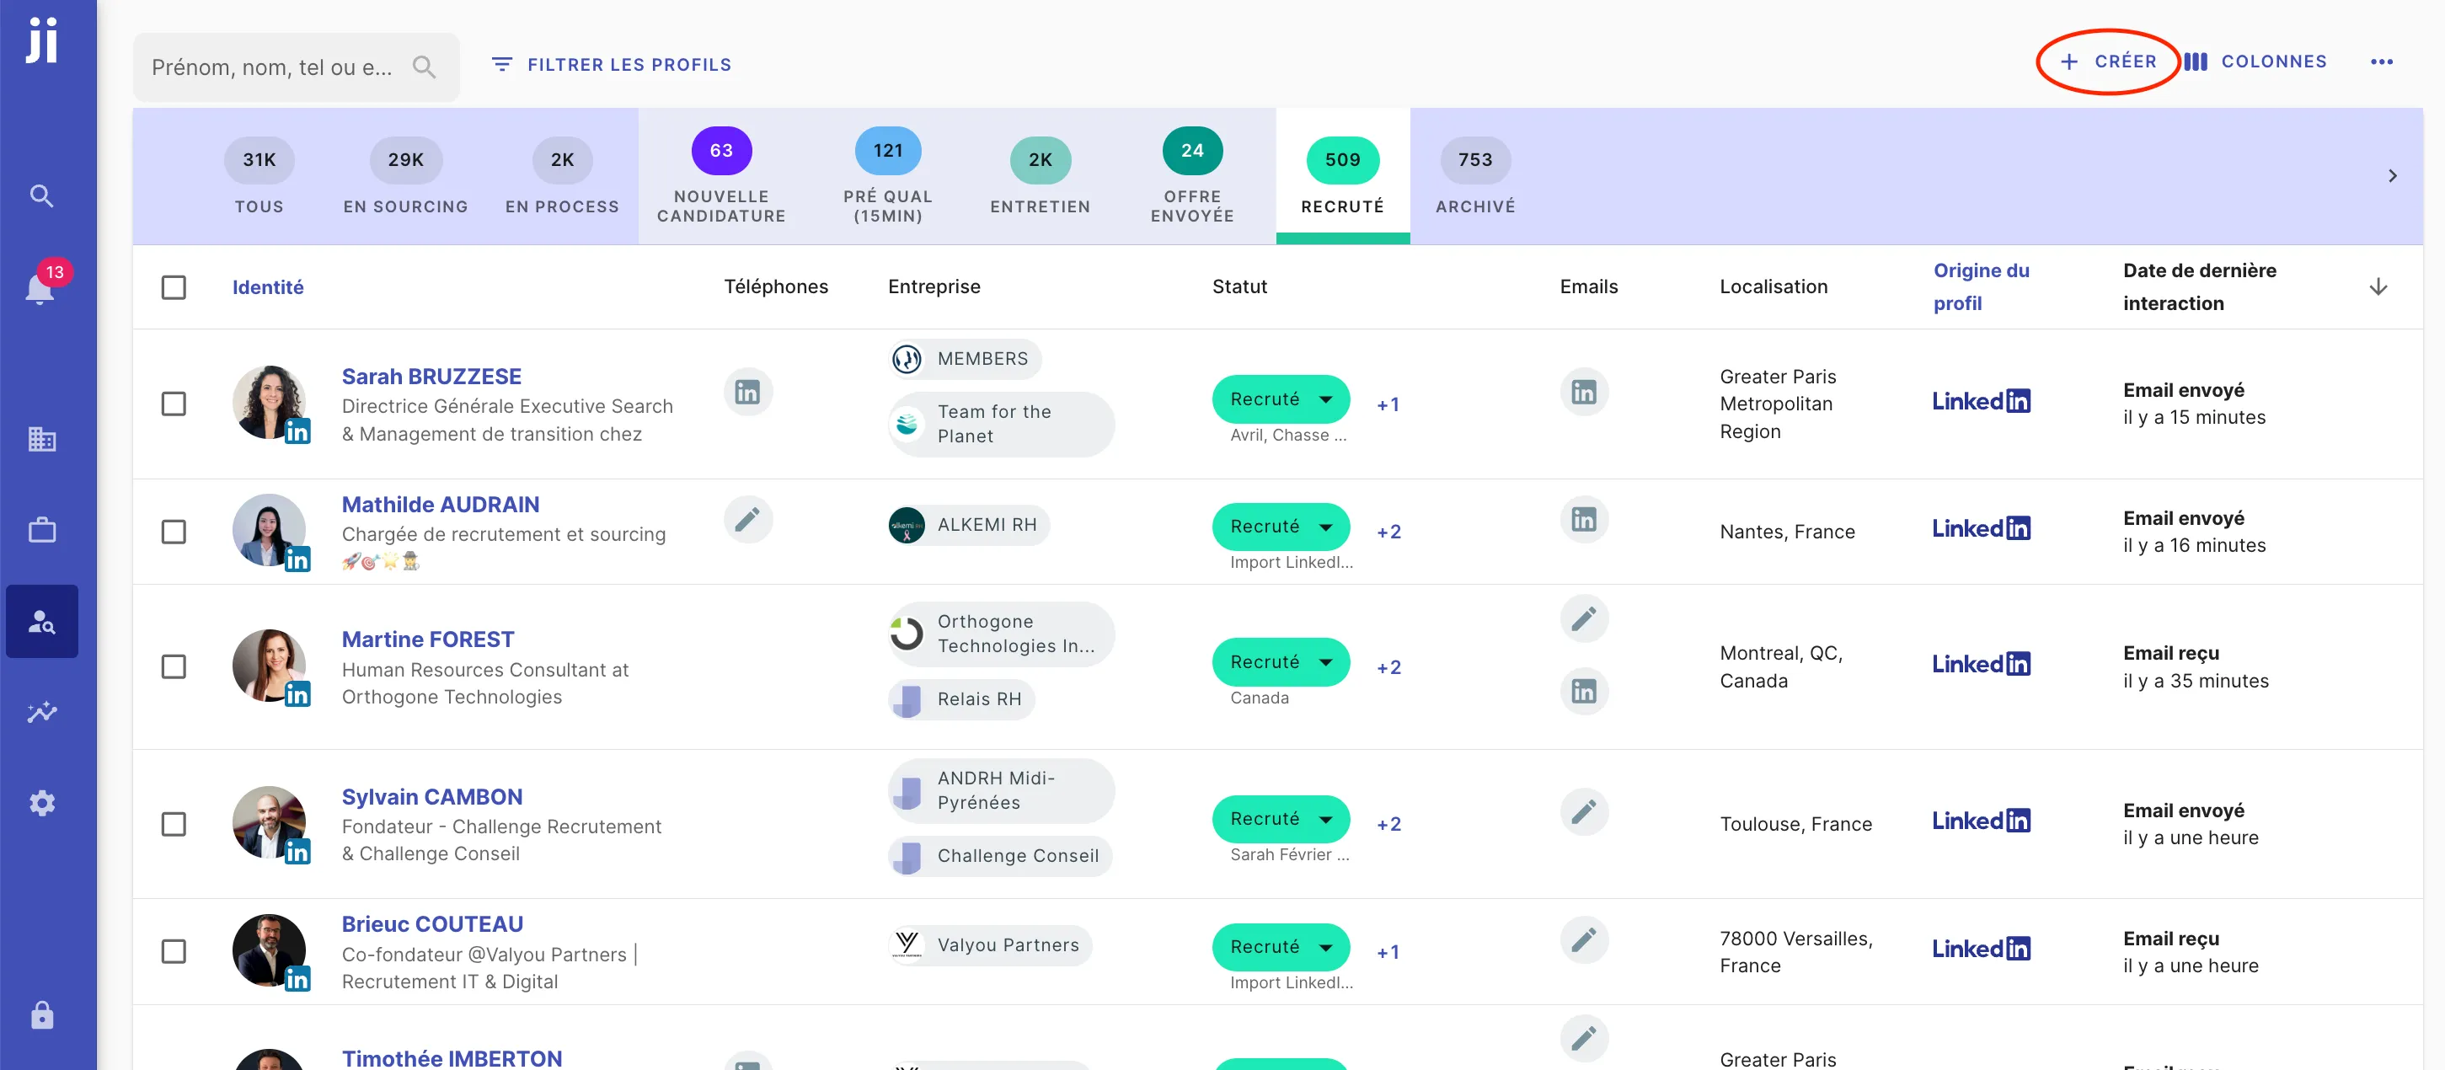2445x1070 pixels.
Task: Check the select-all header checkbox
Action: [x=173, y=286]
